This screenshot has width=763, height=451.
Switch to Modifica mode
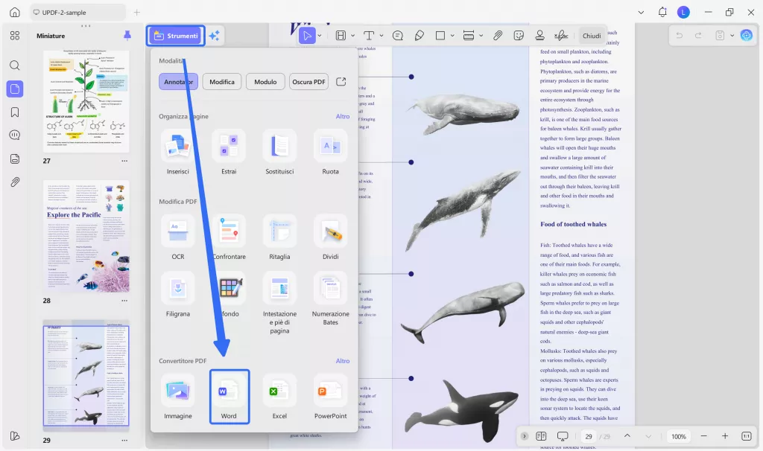[221, 82]
